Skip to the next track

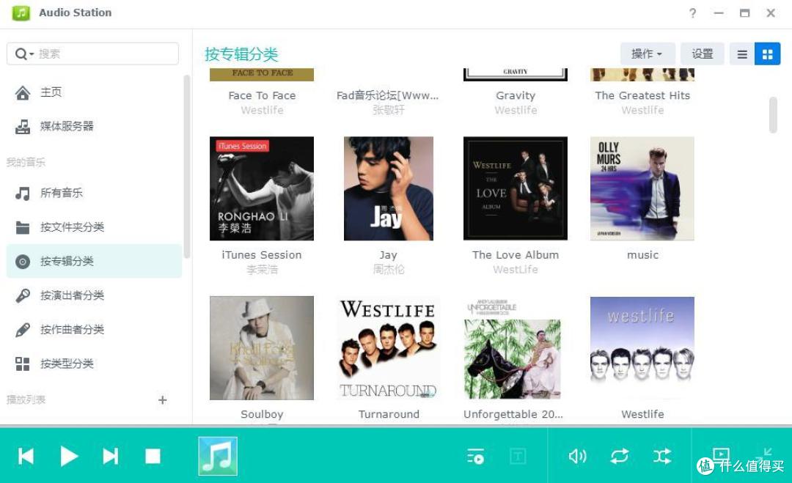point(111,456)
